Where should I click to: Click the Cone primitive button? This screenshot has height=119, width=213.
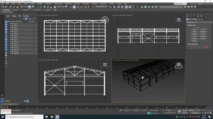point(203,29)
